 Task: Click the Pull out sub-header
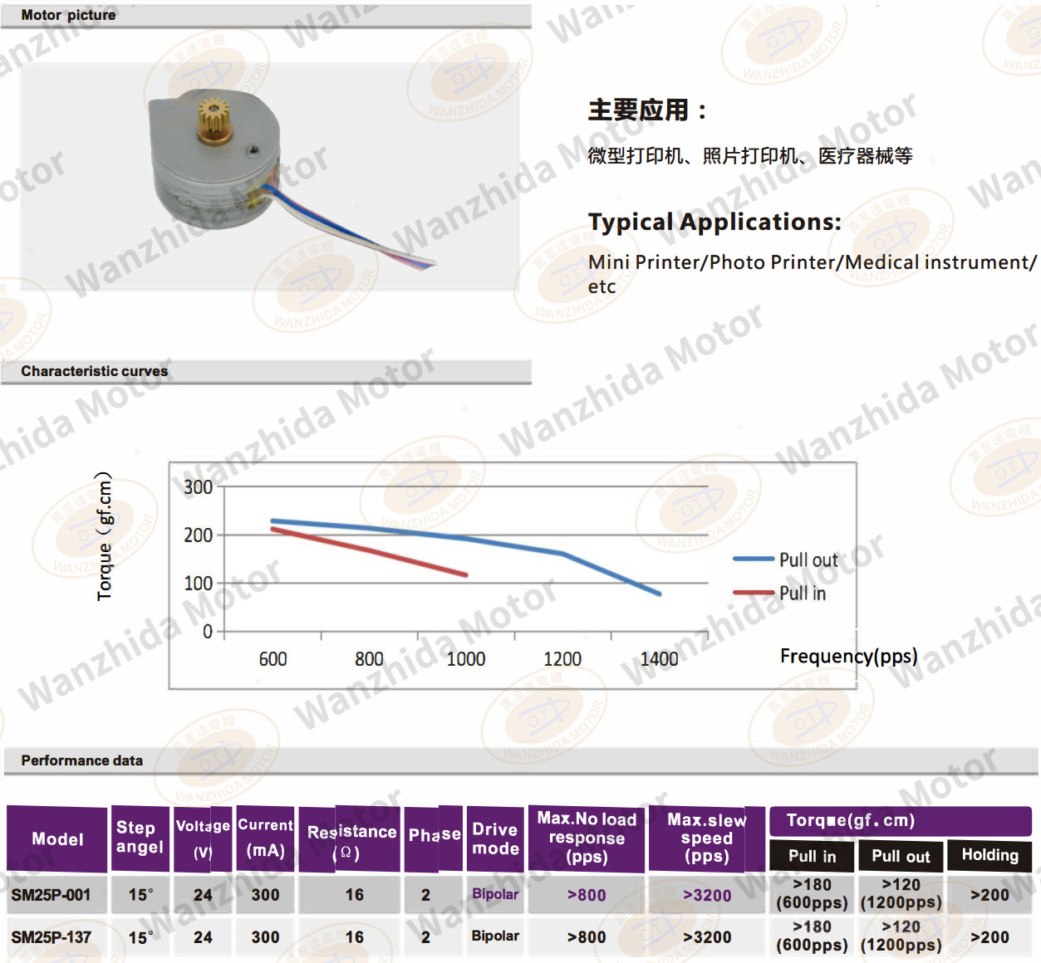tap(901, 856)
